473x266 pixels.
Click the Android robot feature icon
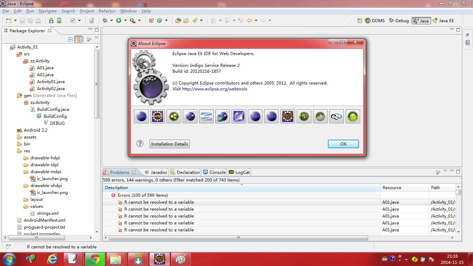(353, 116)
